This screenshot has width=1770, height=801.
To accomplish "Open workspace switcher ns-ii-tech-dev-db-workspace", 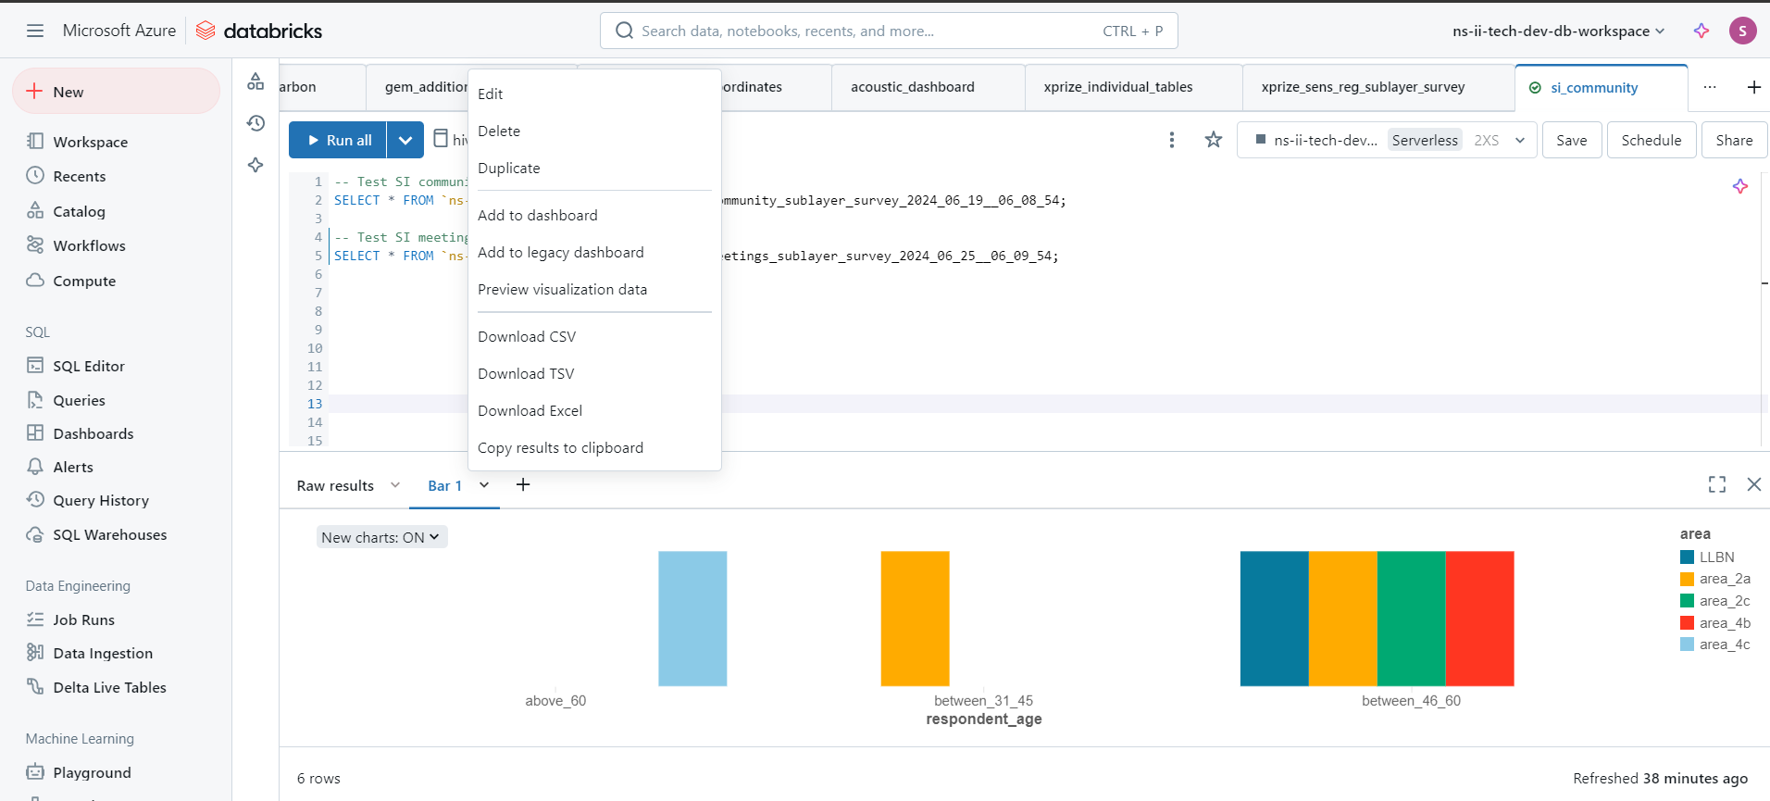I will 1558,31.
